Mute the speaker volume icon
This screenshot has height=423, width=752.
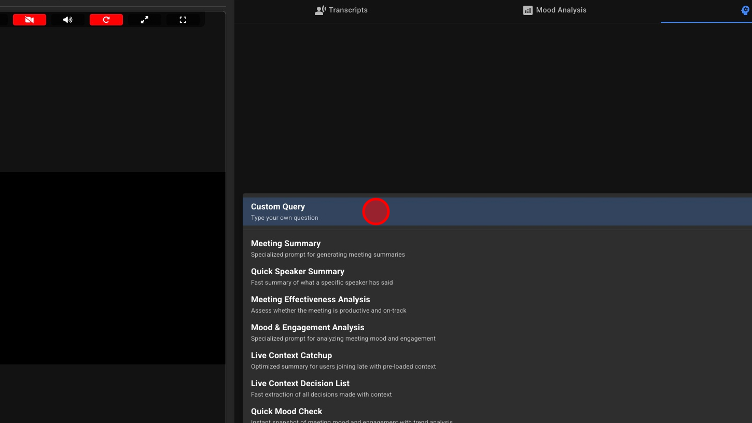(x=68, y=20)
